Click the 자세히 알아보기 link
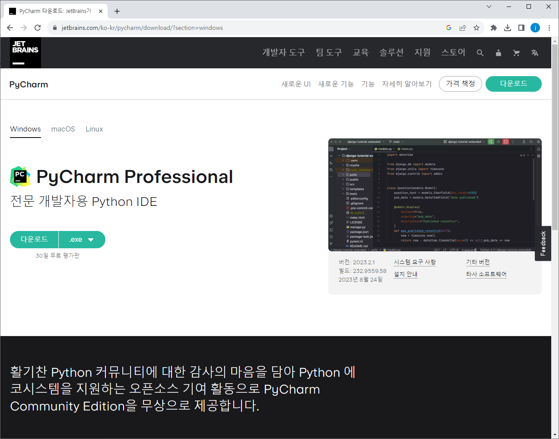The height and width of the screenshot is (439, 559). point(407,84)
